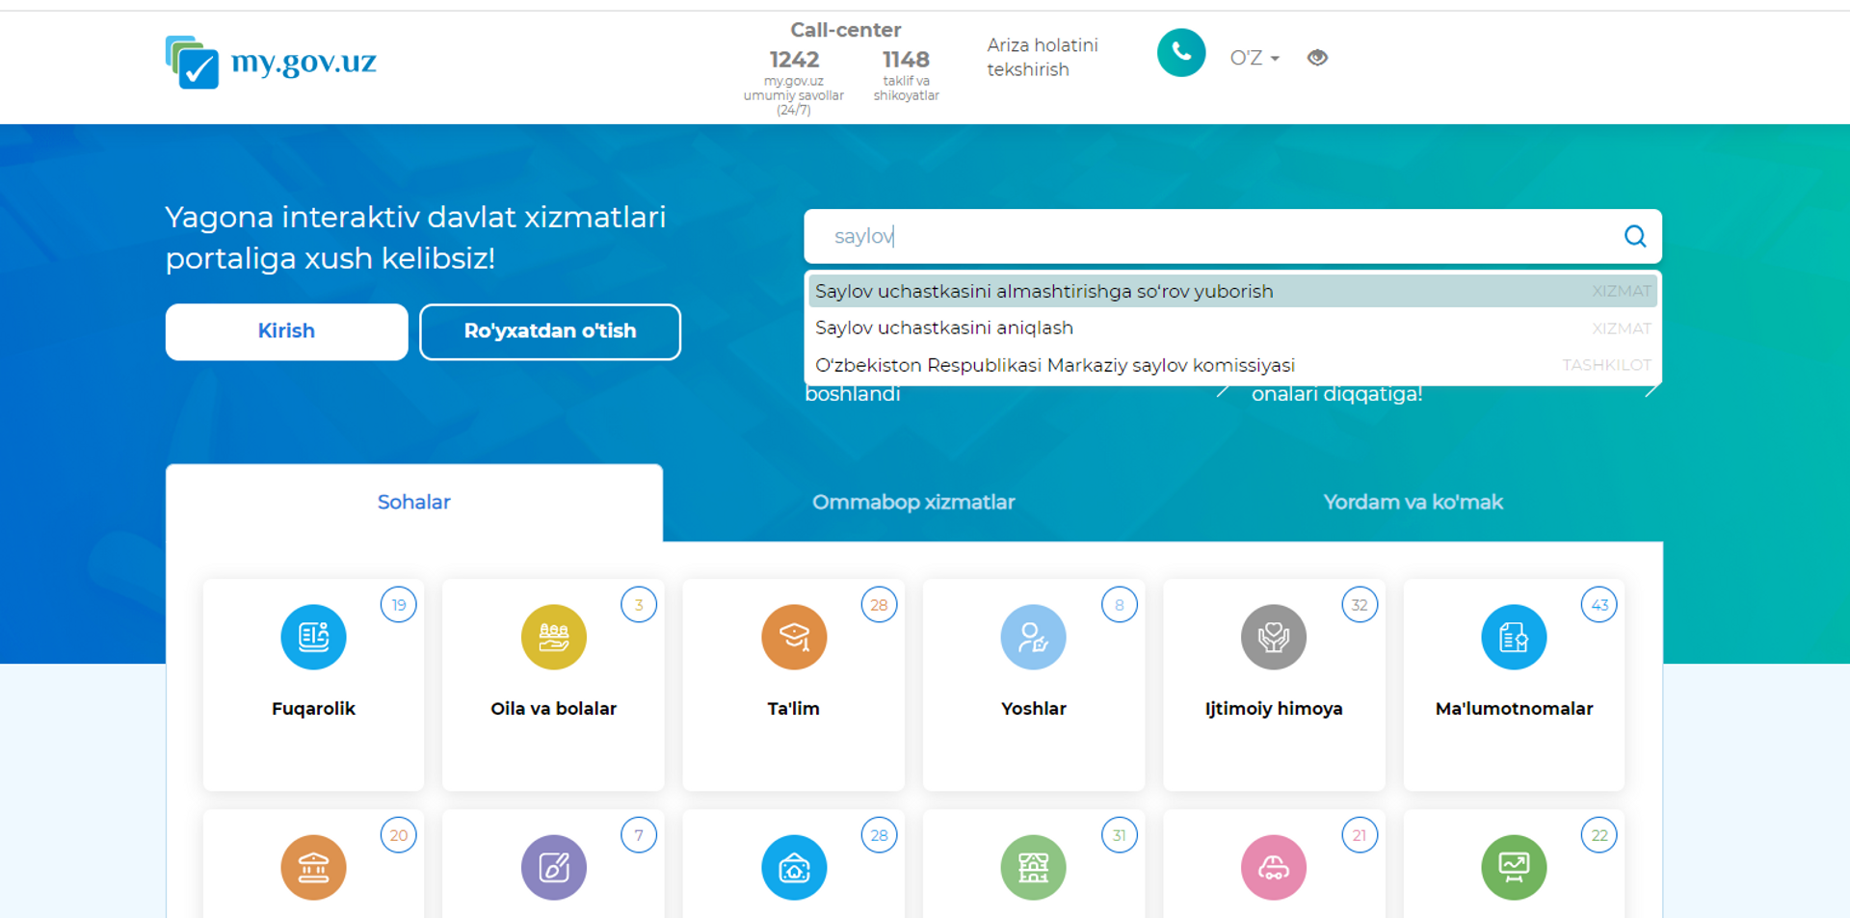Click the green building icon
The image size is (1850, 918).
click(1033, 867)
